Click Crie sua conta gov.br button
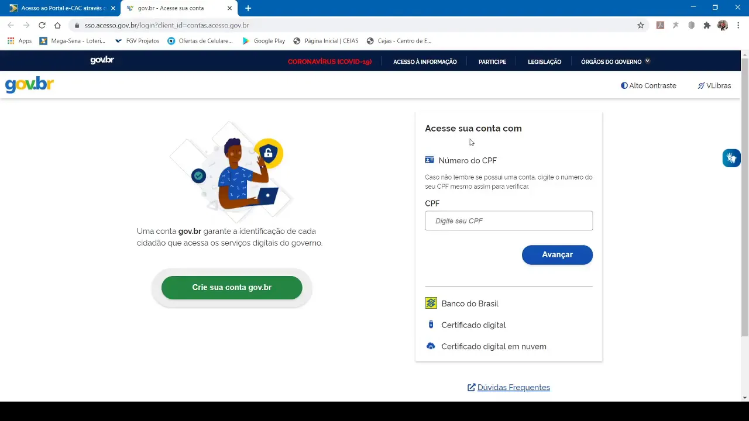The height and width of the screenshot is (421, 749). (x=232, y=288)
